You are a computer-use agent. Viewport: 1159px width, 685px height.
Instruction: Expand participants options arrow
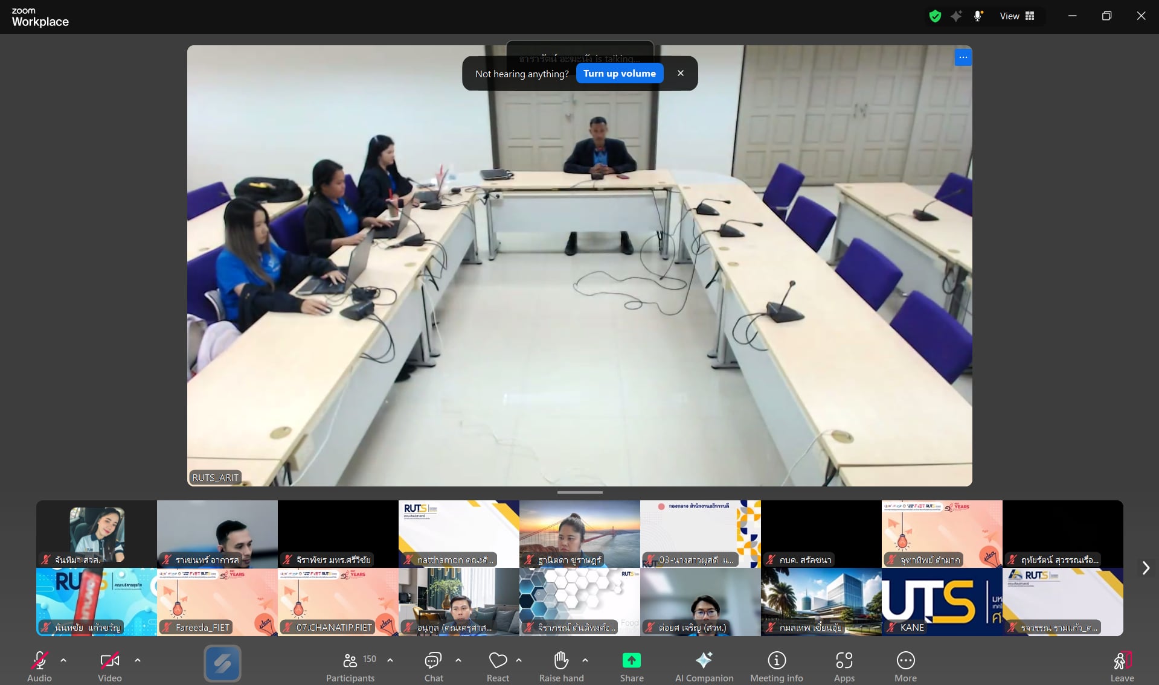[x=390, y=660]
